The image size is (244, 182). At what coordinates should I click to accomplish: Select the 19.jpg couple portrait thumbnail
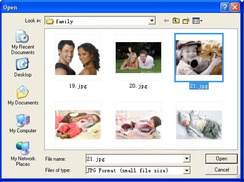[x=78, y=58]
